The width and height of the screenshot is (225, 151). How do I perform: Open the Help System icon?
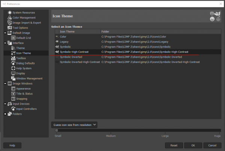(13, 68)
